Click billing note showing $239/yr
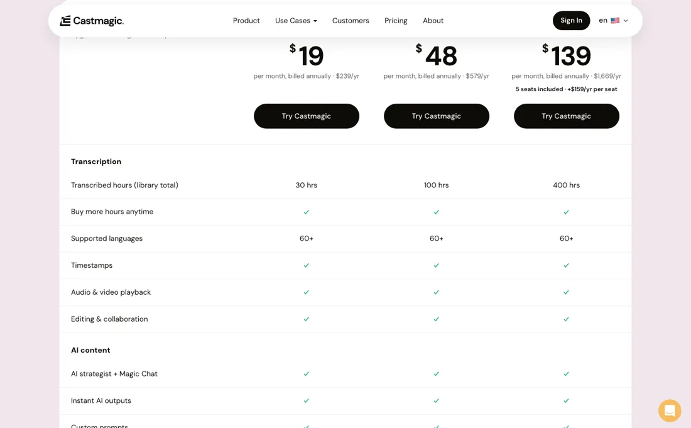Viewport: 691px width, 428px height. (307, 76)
